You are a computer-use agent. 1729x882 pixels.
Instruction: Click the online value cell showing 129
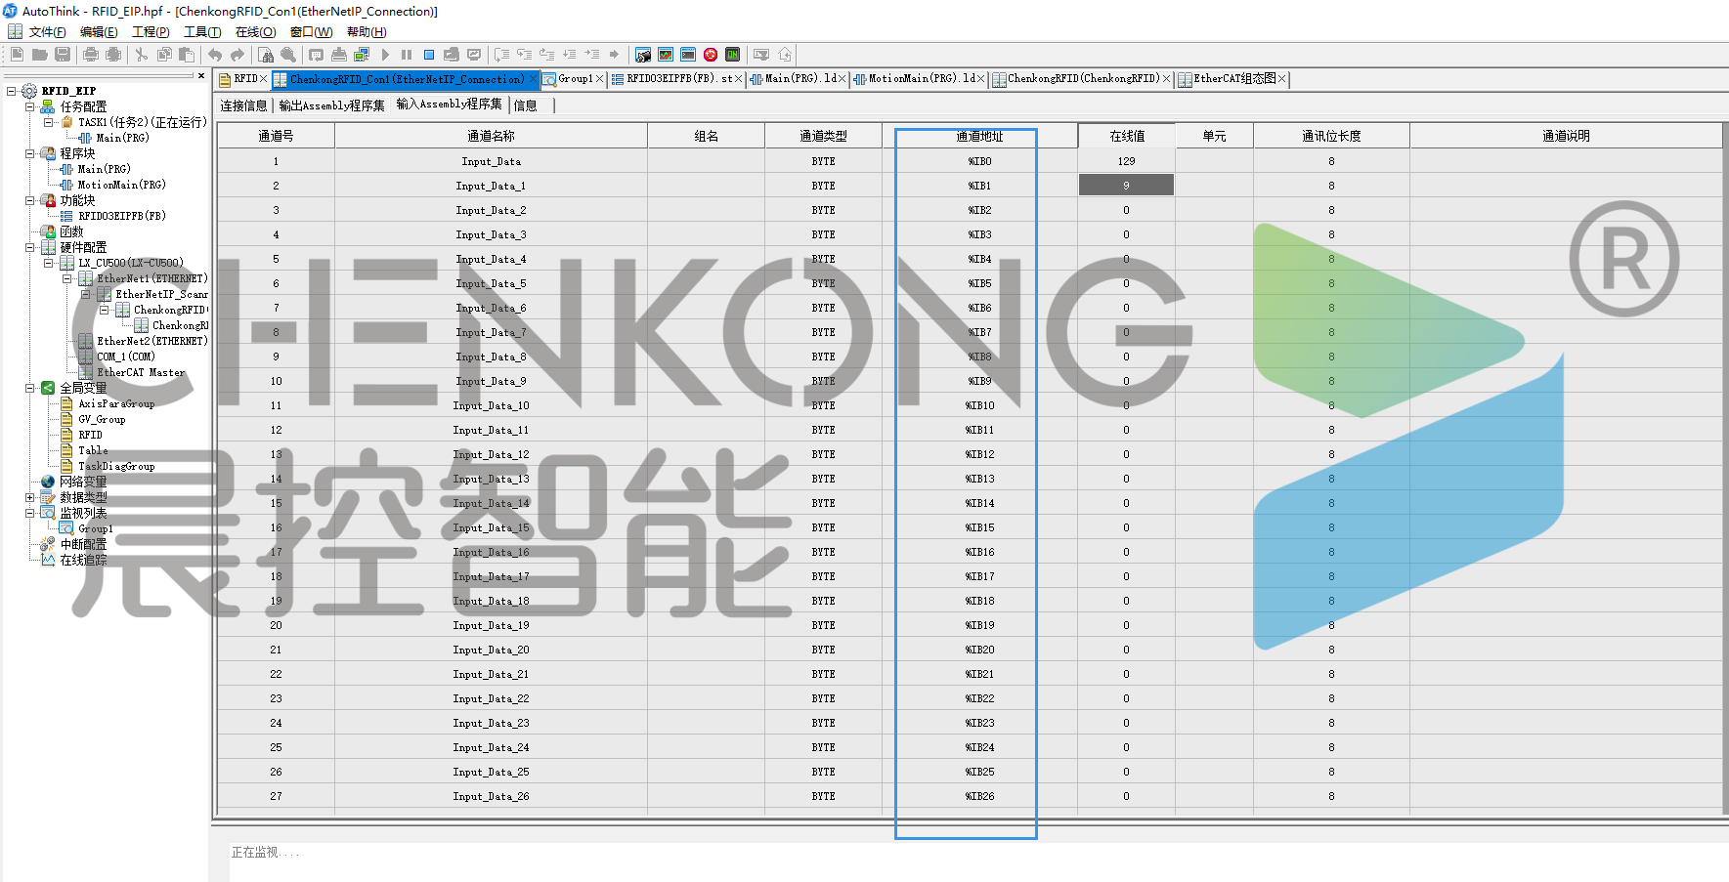click(1127, 161)
